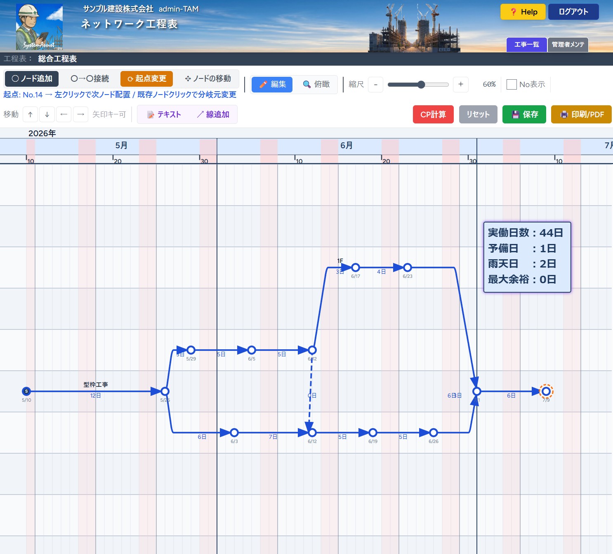The height and width of the screenshot is (554, 613).
Task: Switch to 俯瞰 overview mode
Action: pyautogui.click(x=316, y=84)
